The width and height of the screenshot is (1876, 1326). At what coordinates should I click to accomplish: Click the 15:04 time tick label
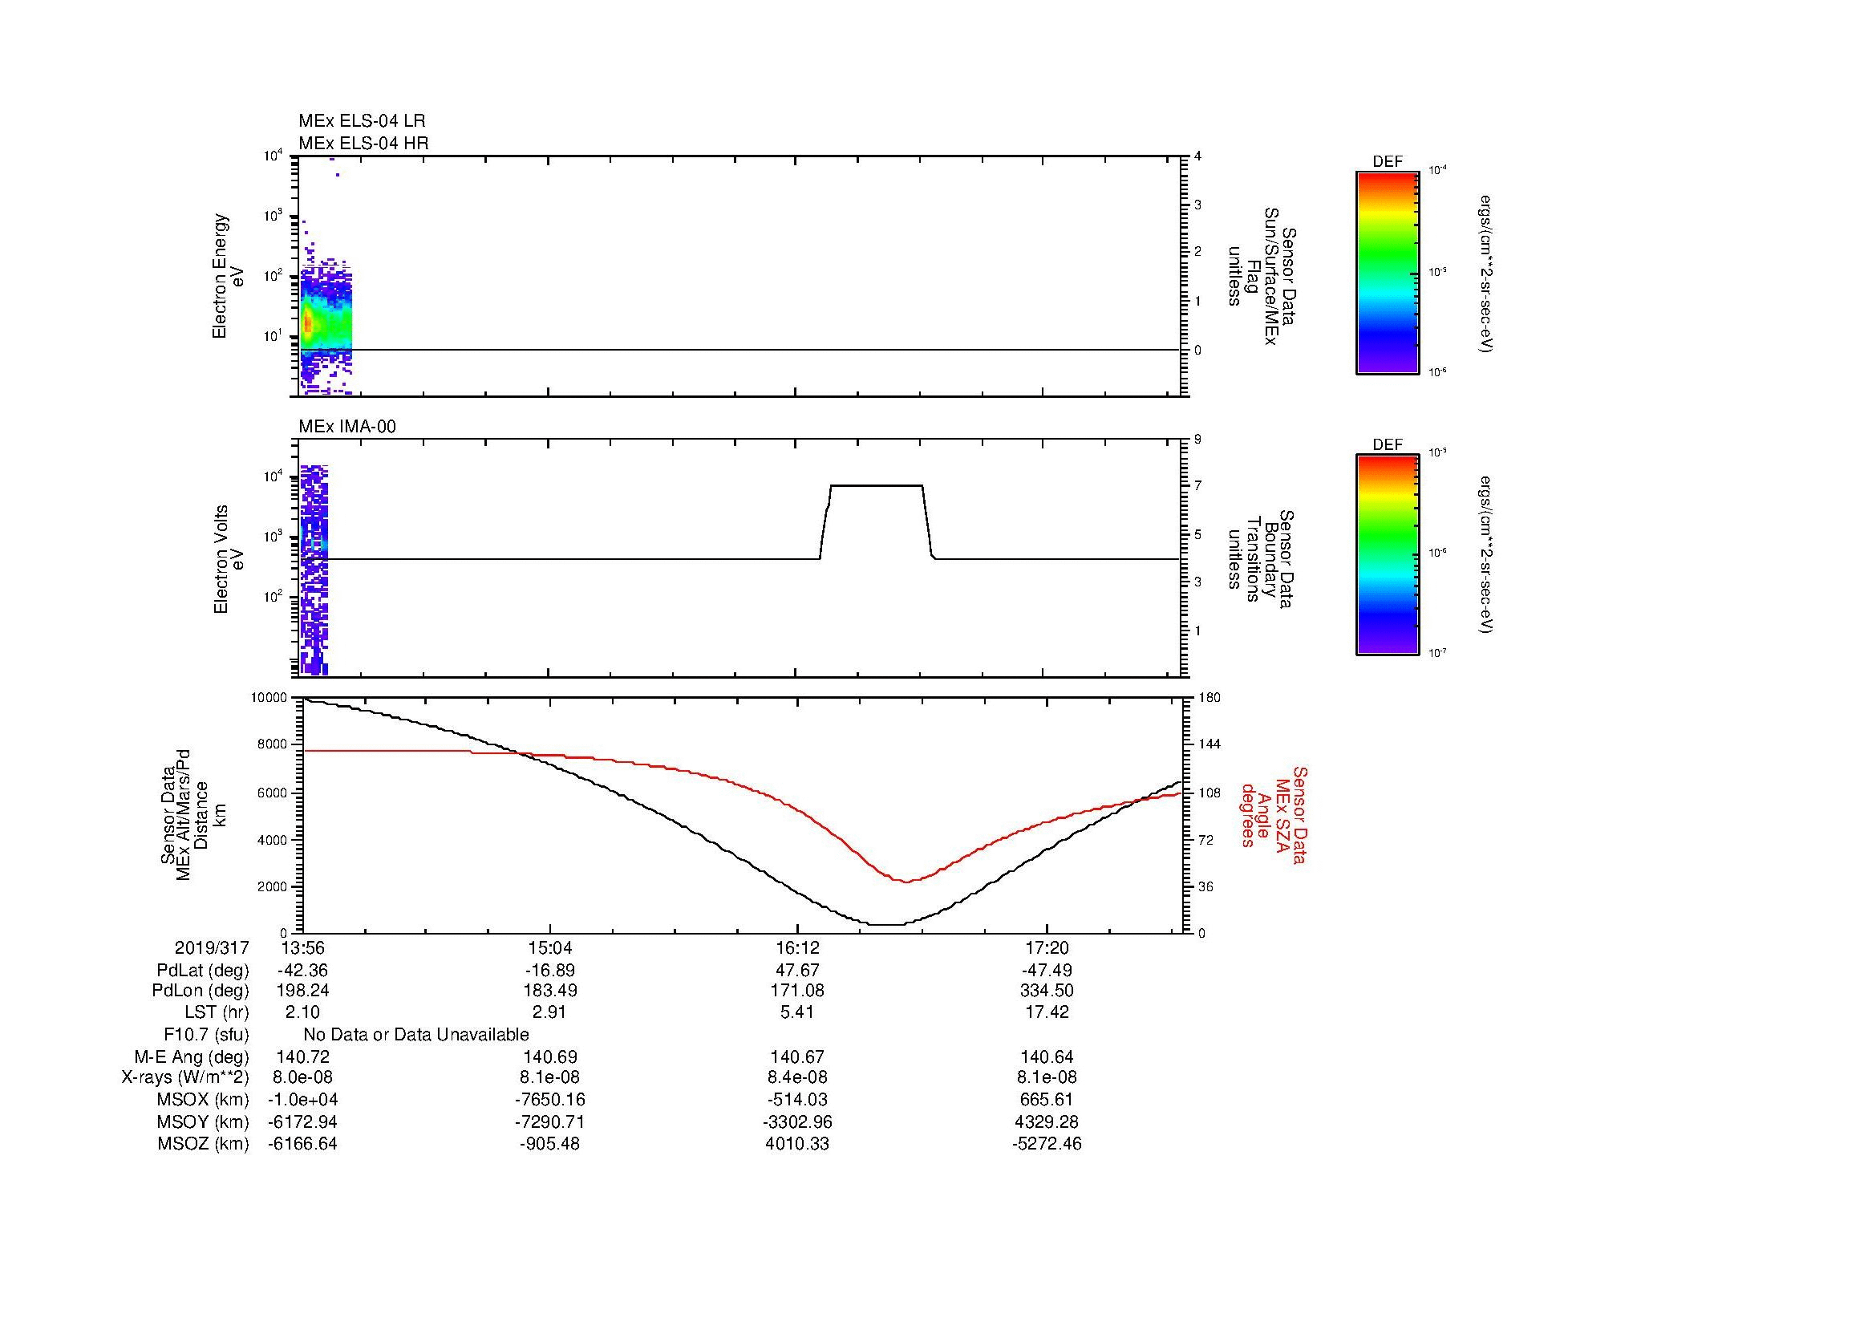tap(550, 947)
